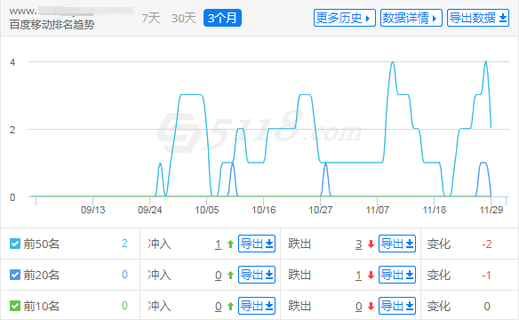Screen dimensions: 519x320
Task: Open 跌出 count link 0 in 前10名 row
Action: click(x=358, y=307)
